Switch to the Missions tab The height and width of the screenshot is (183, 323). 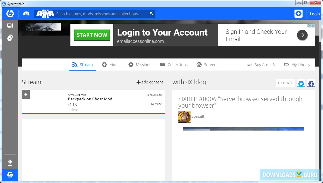[x=140, y=65]
